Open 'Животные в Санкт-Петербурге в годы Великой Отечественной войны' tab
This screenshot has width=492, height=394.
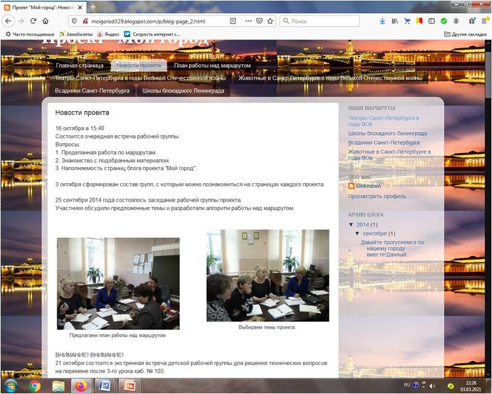[x=330, y=78]
